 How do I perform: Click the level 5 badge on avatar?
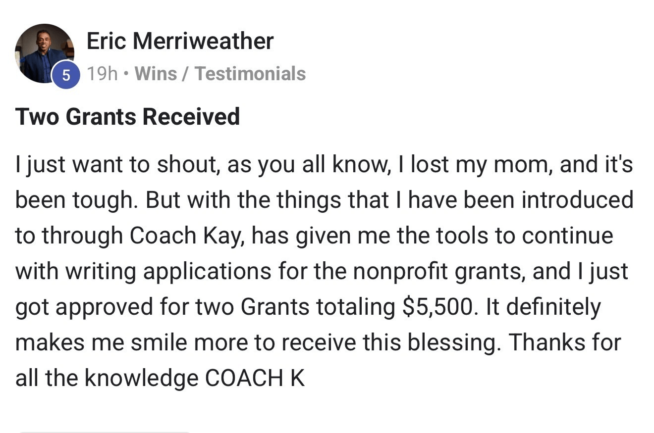coord(66,75)
